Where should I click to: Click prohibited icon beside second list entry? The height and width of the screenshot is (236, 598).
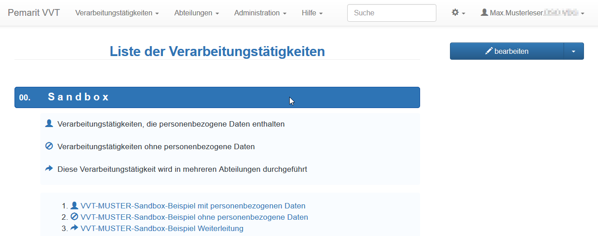(x=74, y=217)
